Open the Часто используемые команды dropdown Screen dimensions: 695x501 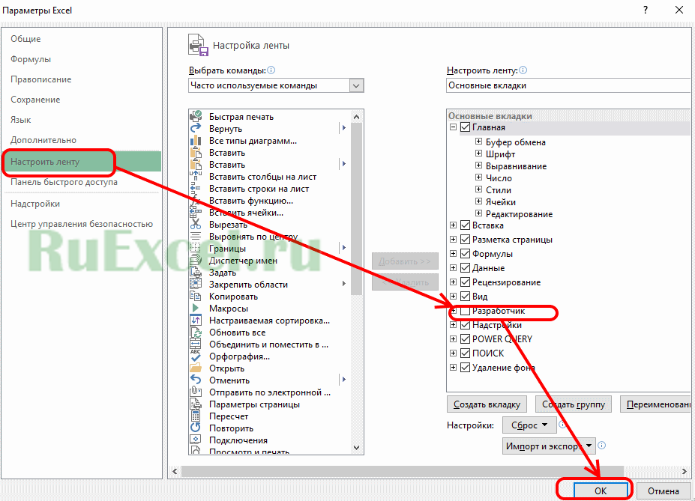point(356,85)
